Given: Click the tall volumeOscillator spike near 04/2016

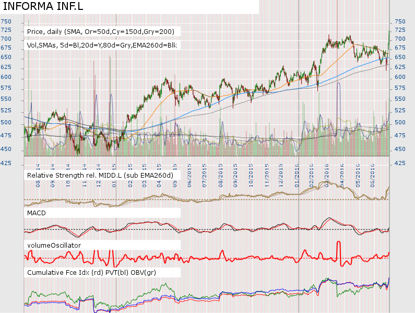Looking at the screenshot, I should pyautogui.click(x=339, y=246).
